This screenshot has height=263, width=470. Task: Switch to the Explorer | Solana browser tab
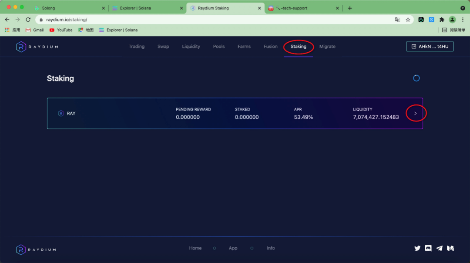[147, 8]
